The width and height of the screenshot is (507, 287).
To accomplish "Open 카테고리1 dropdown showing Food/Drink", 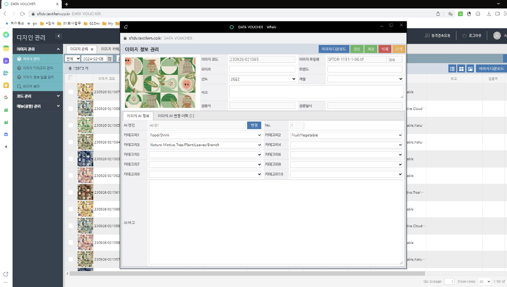I will coord(205,135).
